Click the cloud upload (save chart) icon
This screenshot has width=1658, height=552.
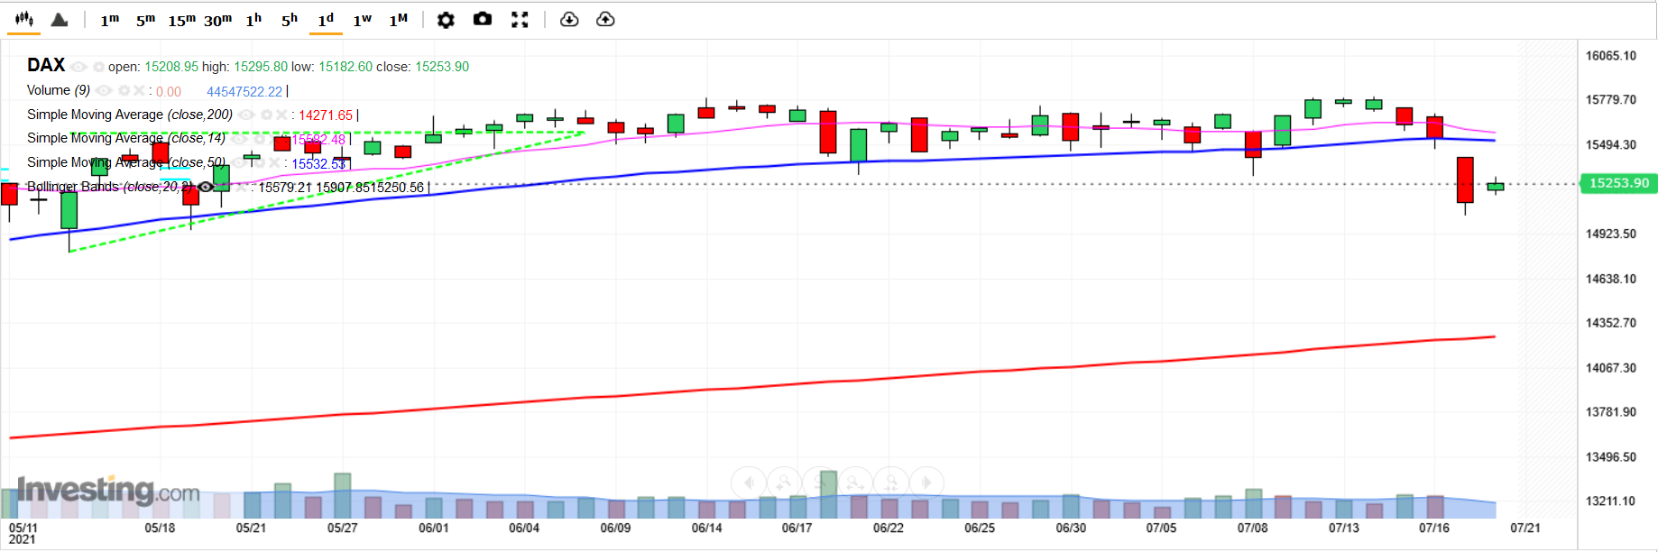click(x=605, y=19)
